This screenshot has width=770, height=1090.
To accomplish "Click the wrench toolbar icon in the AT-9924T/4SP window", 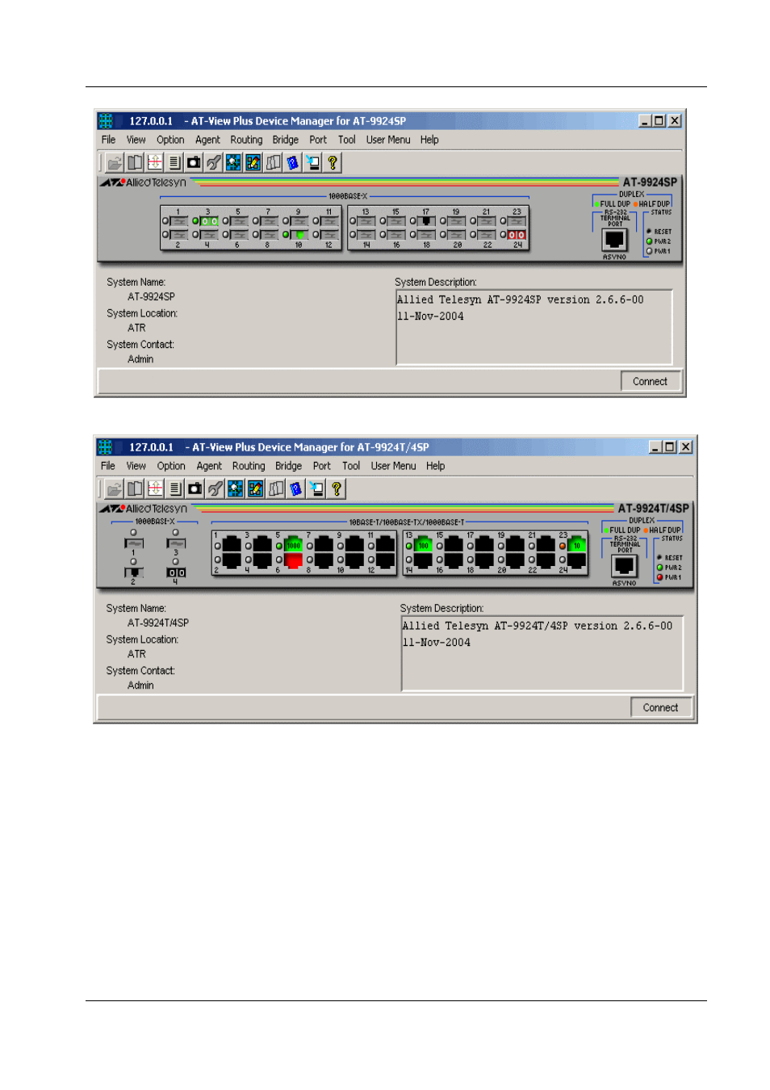I will tap(215, 489).
